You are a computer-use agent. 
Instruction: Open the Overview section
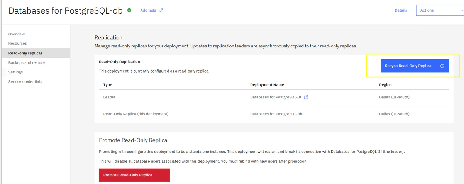(x=17, y=34)
